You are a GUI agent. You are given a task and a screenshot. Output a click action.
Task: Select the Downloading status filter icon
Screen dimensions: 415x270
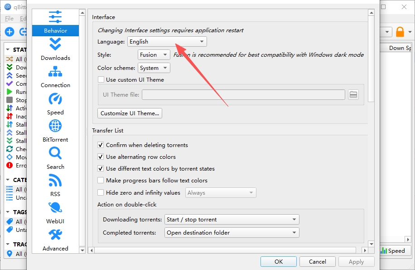point(10,67)
